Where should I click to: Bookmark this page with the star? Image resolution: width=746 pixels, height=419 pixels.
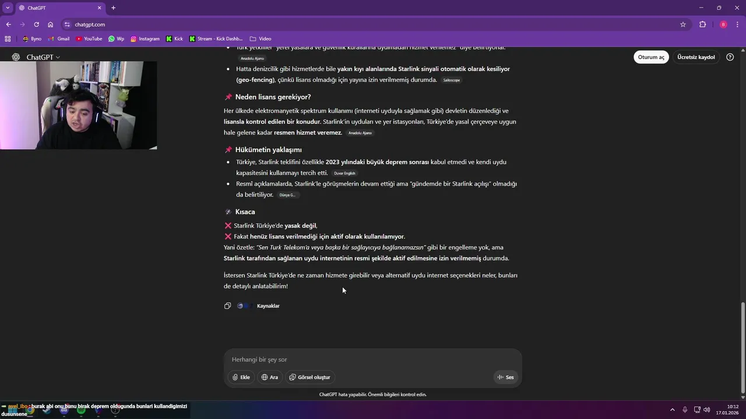pos(683,24)
